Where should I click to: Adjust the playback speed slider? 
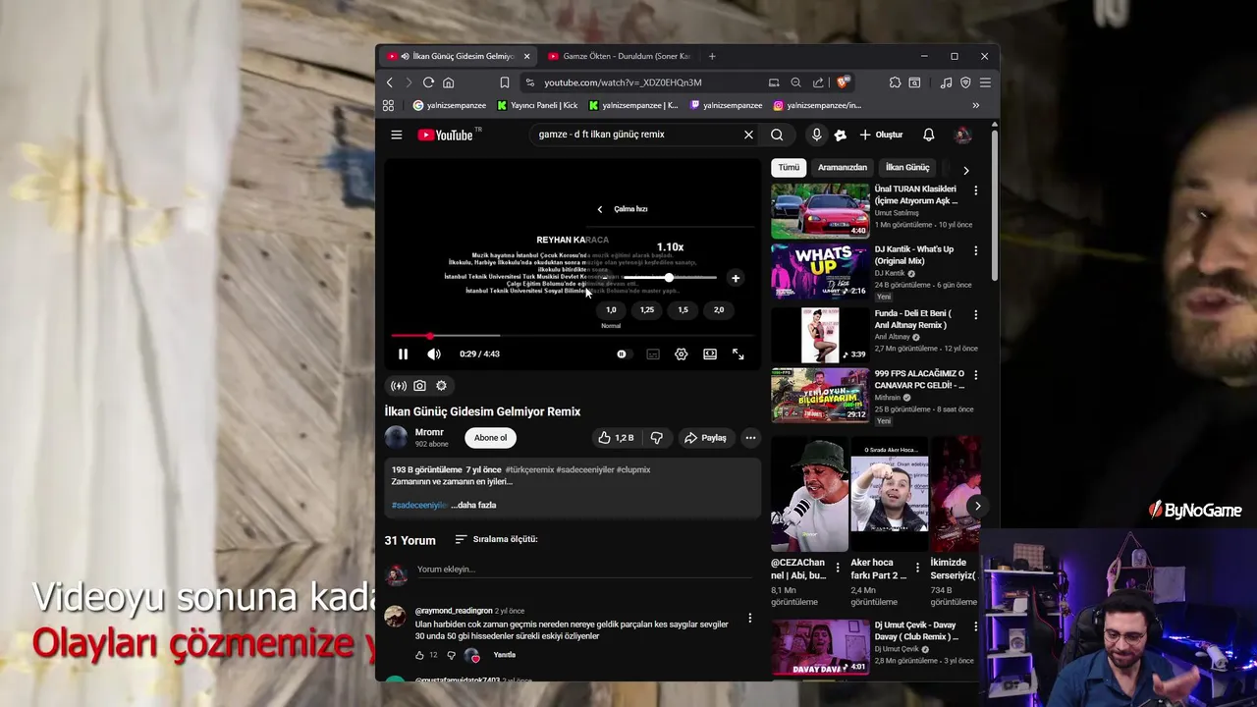[670, 278]
